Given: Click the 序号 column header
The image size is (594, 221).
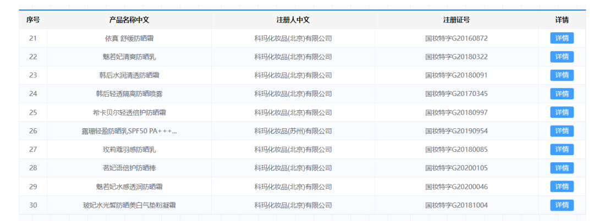Looking at the screenshot, I should (x=33, y=20).
